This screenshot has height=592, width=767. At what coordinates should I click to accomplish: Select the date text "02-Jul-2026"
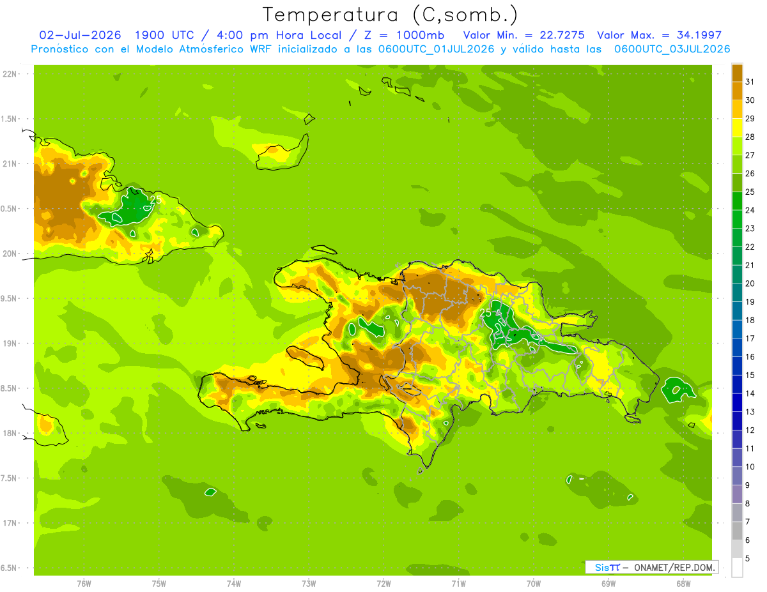pyautogui.click(x=81, y=35)
